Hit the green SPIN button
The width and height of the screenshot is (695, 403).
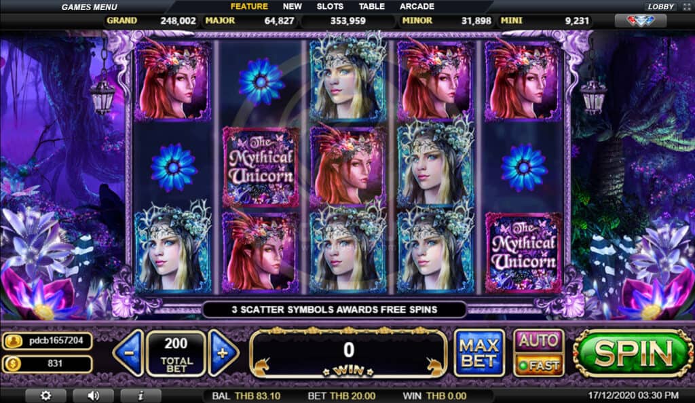tap(633, 353)
